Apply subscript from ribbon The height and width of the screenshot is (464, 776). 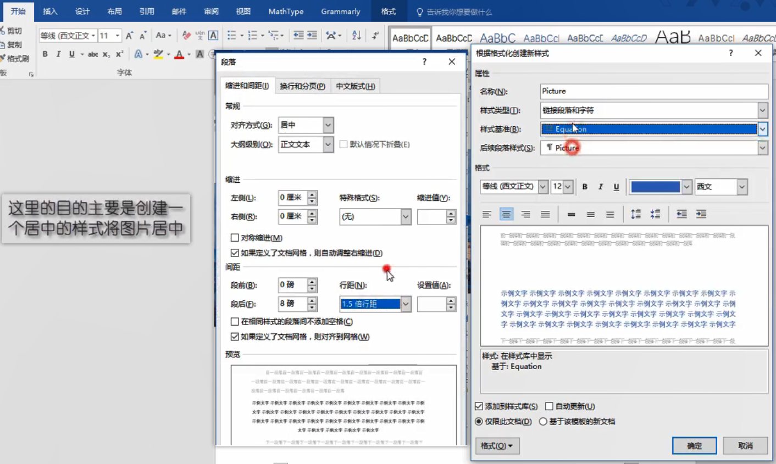[x=106, y=54]
